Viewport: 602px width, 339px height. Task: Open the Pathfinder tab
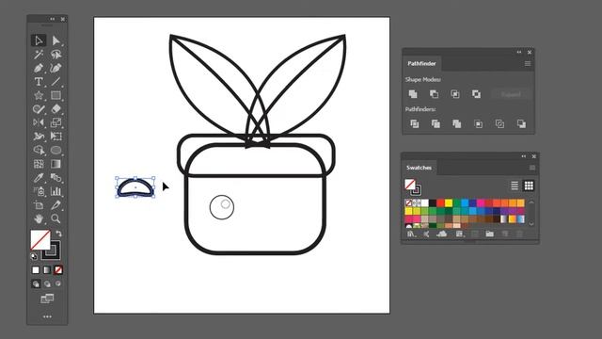coord(421,63)
